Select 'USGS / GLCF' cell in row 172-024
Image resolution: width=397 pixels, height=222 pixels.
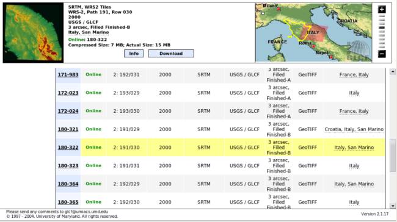[x=244, y=111]
